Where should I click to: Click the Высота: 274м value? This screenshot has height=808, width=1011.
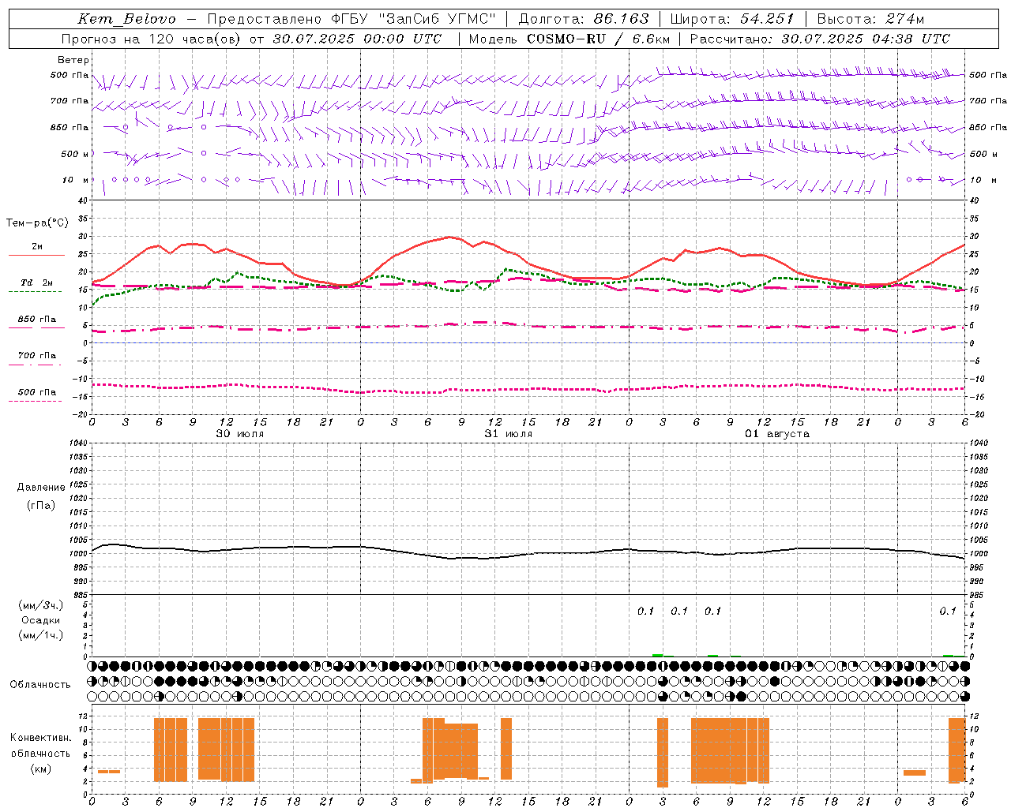click(870, 19)
